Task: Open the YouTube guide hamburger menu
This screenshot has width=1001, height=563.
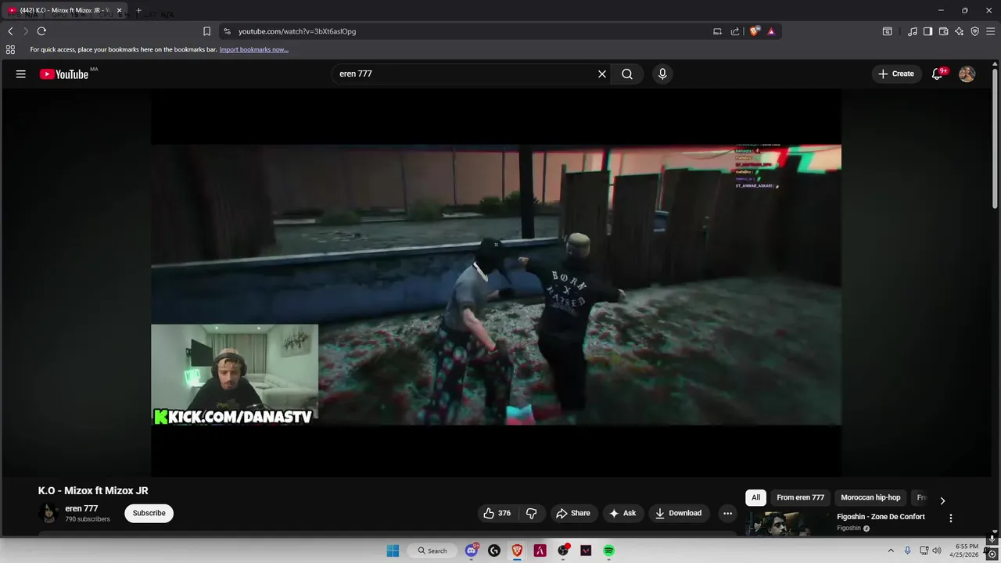Action: [x=20, y=74]
